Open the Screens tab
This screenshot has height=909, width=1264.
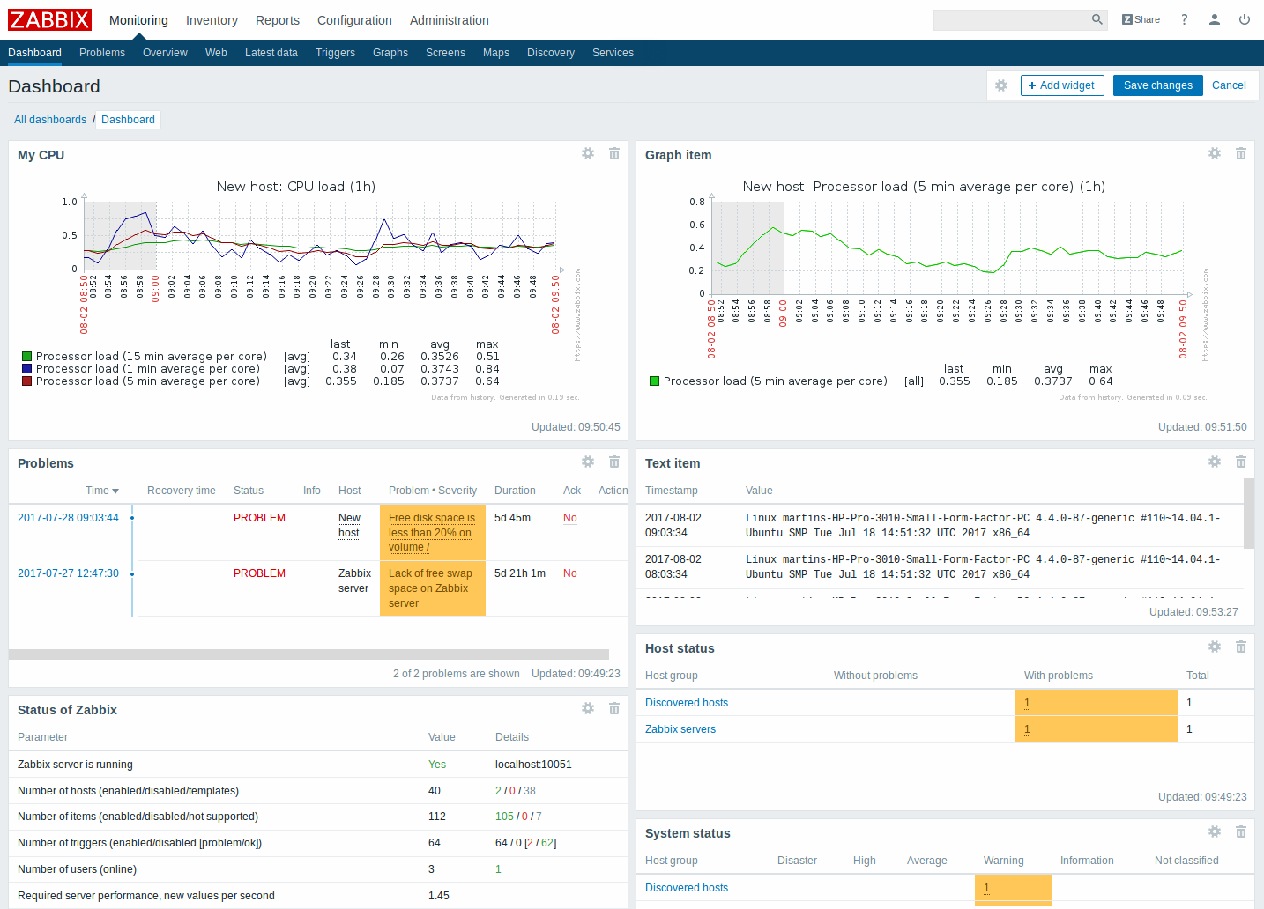(x=445, y=53)
